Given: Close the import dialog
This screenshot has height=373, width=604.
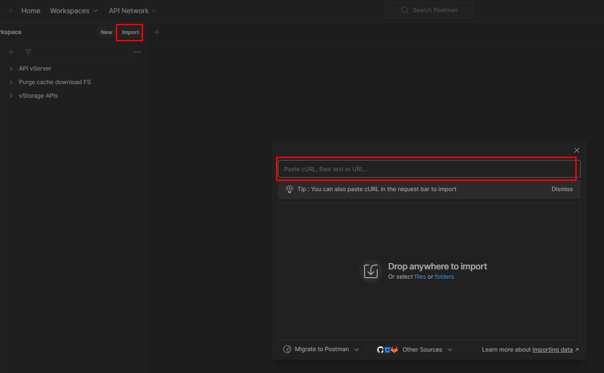Looking at the screenshot, I should tap(577, 150).
